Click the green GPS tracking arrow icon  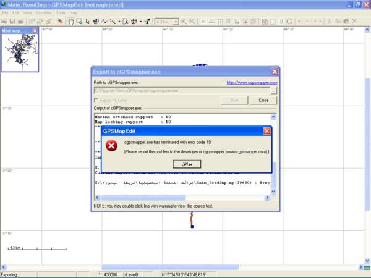click(x=147, y=22)
